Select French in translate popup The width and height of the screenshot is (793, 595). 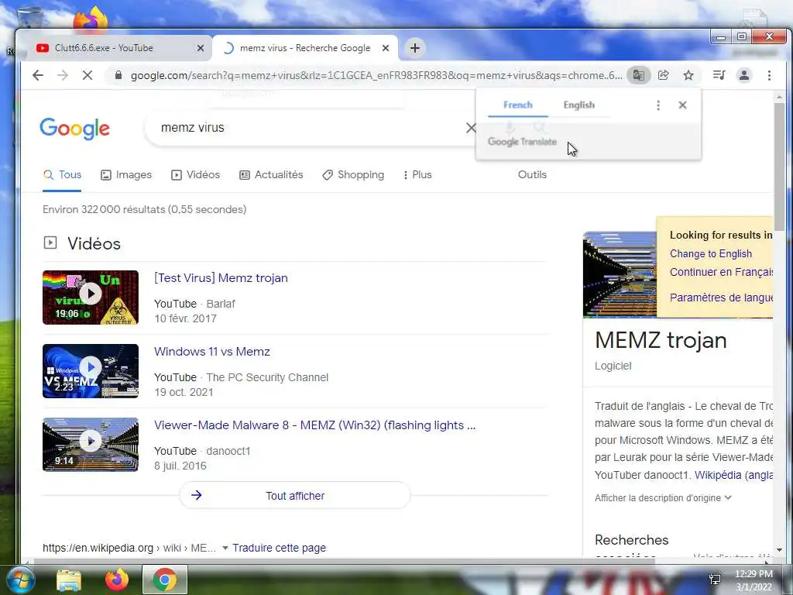[x=518, y=105]
